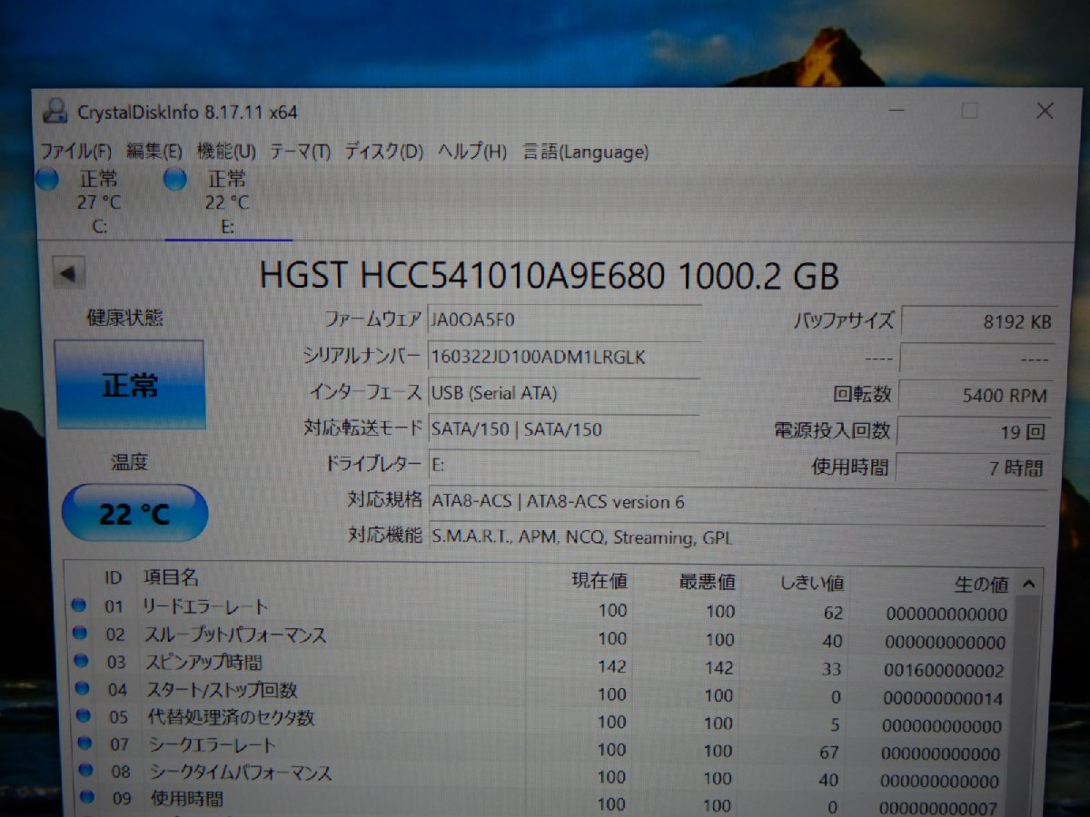Click the 生の値 column header
Screen dimensions: 1090x817
981,584
